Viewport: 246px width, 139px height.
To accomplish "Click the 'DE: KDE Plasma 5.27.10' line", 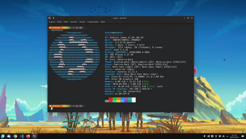I will tap(119, 55).
